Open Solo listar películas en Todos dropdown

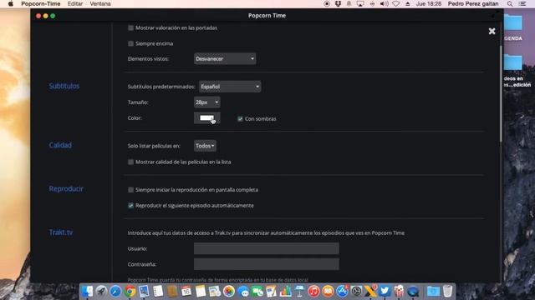(205, 146)
